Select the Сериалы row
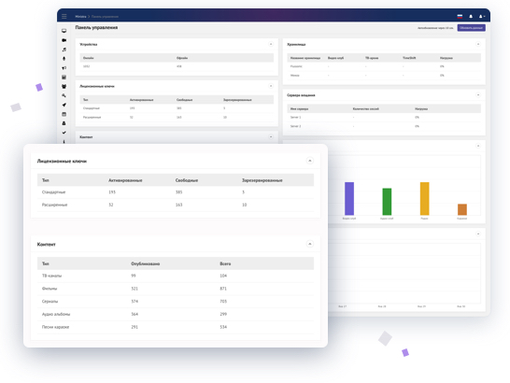This screenshot has width=510, height=383. [x=176, y=302]
